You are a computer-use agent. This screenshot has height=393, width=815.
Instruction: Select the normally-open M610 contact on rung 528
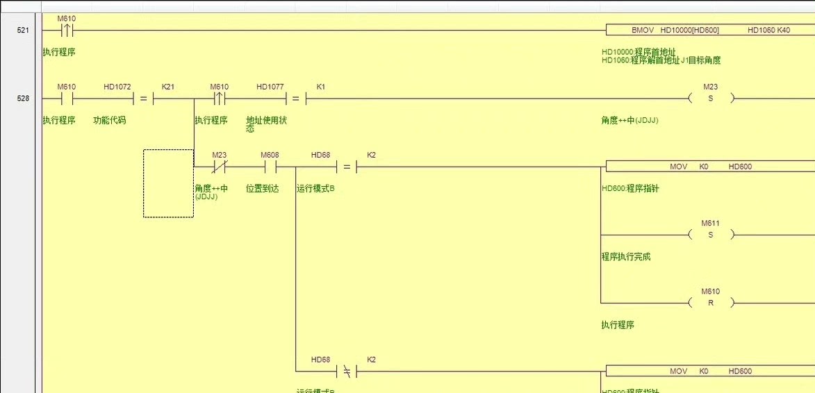pos(67,99)
